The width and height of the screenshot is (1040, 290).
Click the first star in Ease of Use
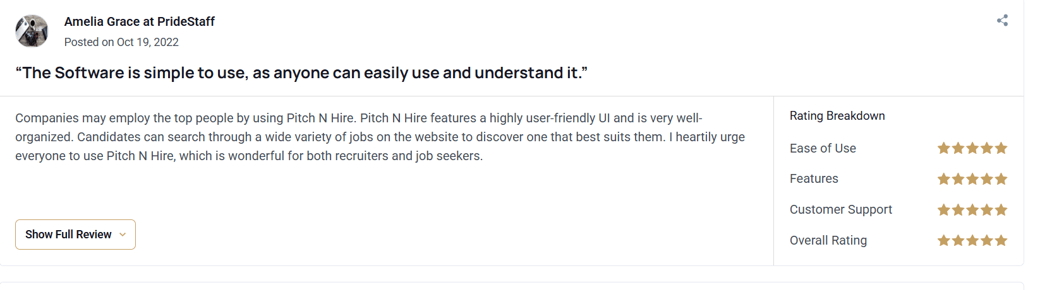point(944,148)
